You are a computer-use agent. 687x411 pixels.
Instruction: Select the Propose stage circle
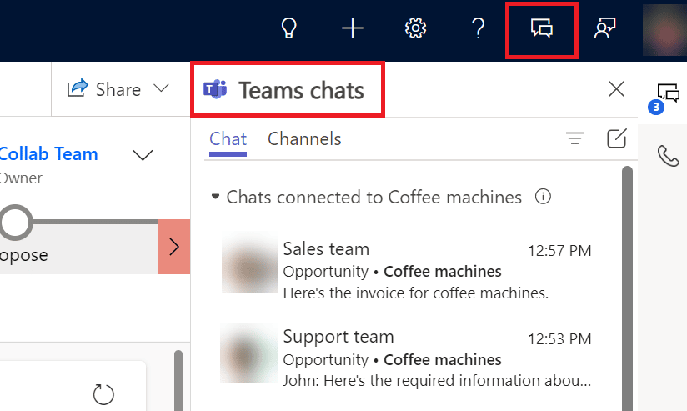[15, 223]
